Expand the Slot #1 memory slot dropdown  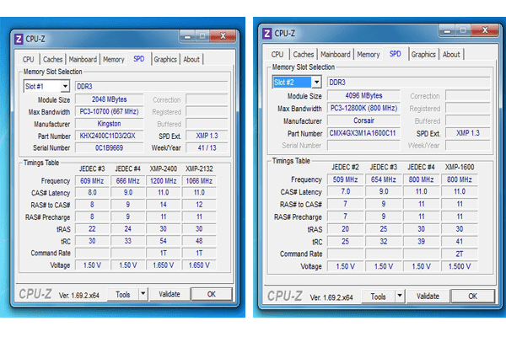tap(65, 87)
